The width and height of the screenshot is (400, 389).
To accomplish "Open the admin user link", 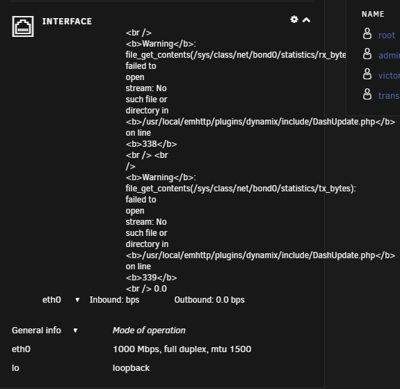I will coord(389,56).
